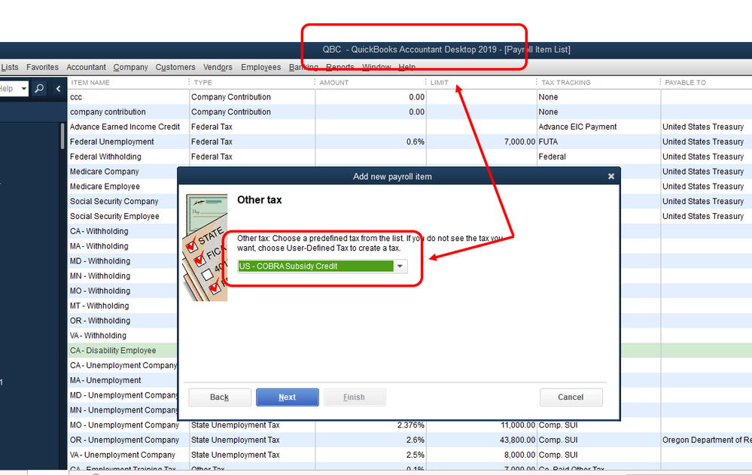Select the Social Security Company item

(114, 201)
